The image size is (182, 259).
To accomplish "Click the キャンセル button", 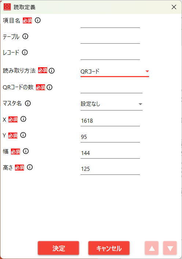I will tap(109, 248).
